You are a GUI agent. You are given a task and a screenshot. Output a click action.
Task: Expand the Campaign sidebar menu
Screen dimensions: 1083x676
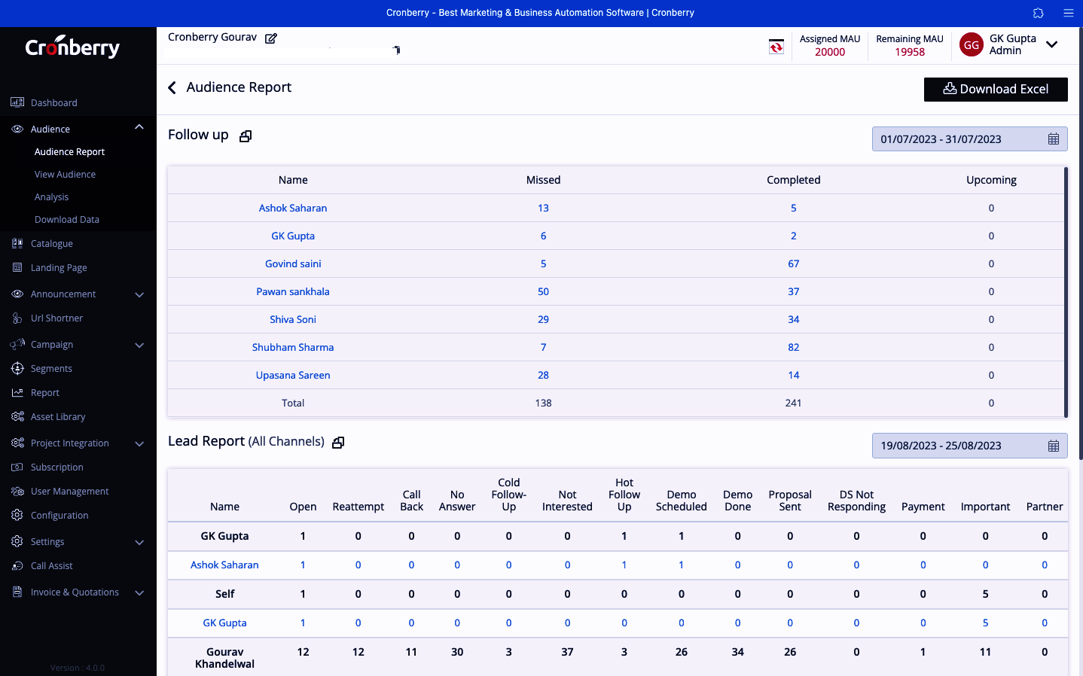139,346
